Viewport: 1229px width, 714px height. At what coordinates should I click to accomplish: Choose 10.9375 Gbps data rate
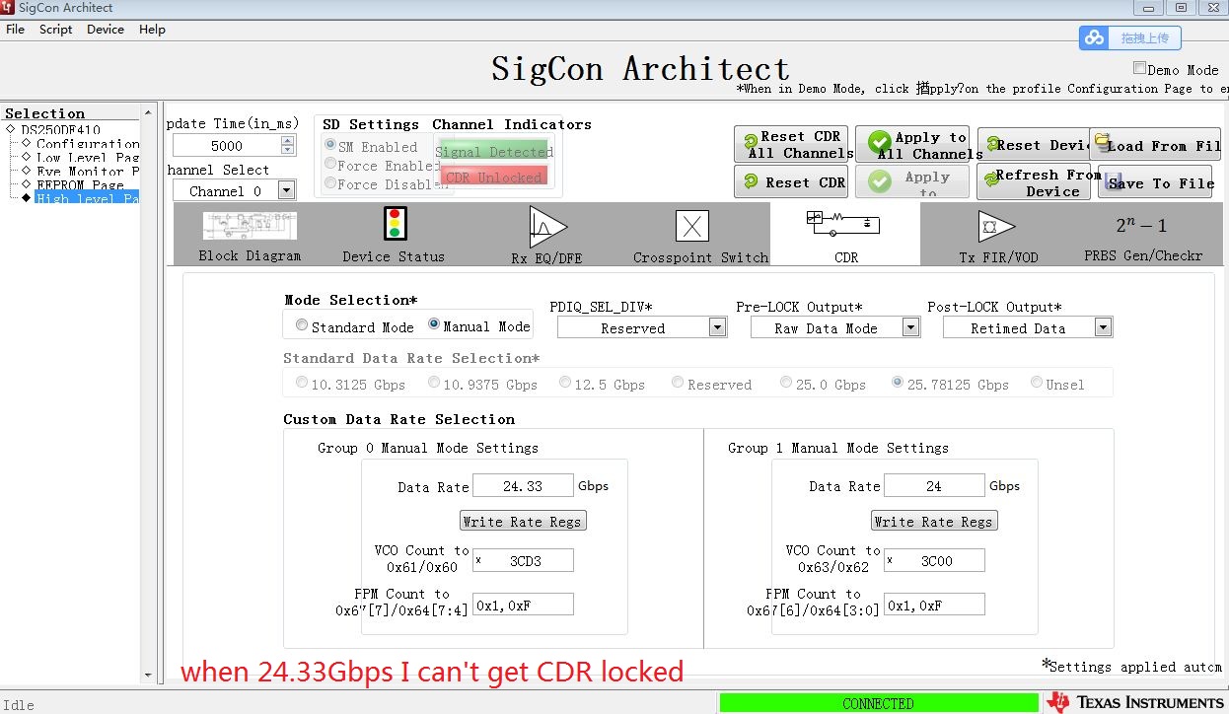coord(434,382)
